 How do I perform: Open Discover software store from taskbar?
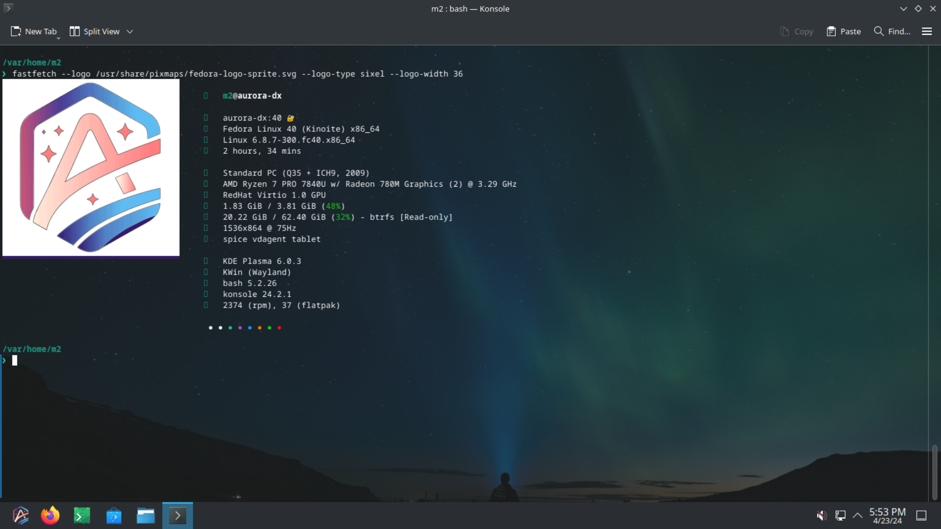(114, 515)
